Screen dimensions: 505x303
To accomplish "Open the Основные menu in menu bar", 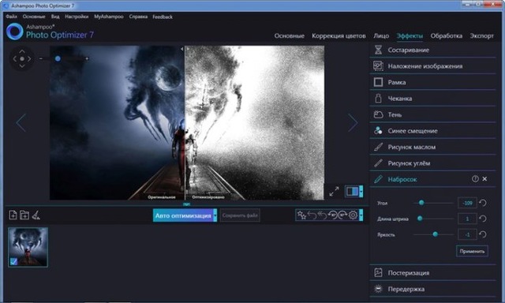I will pos(34,17).
